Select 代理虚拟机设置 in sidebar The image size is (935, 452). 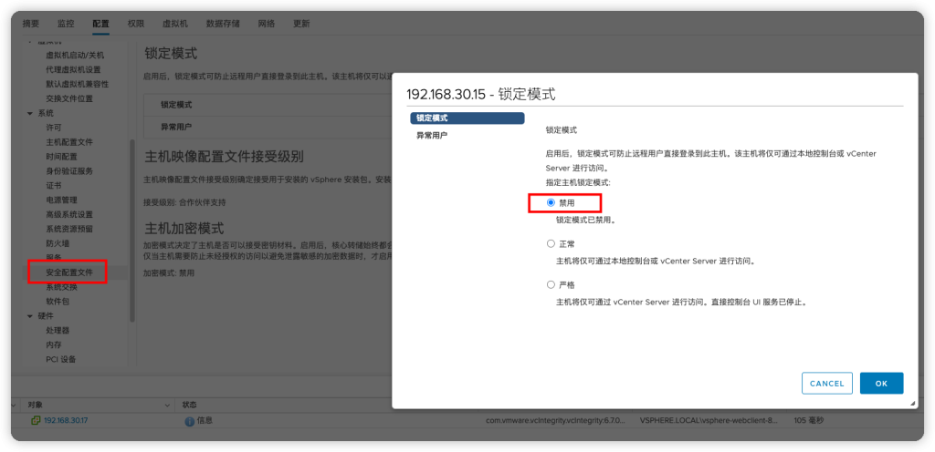click(x=73, y=69)
